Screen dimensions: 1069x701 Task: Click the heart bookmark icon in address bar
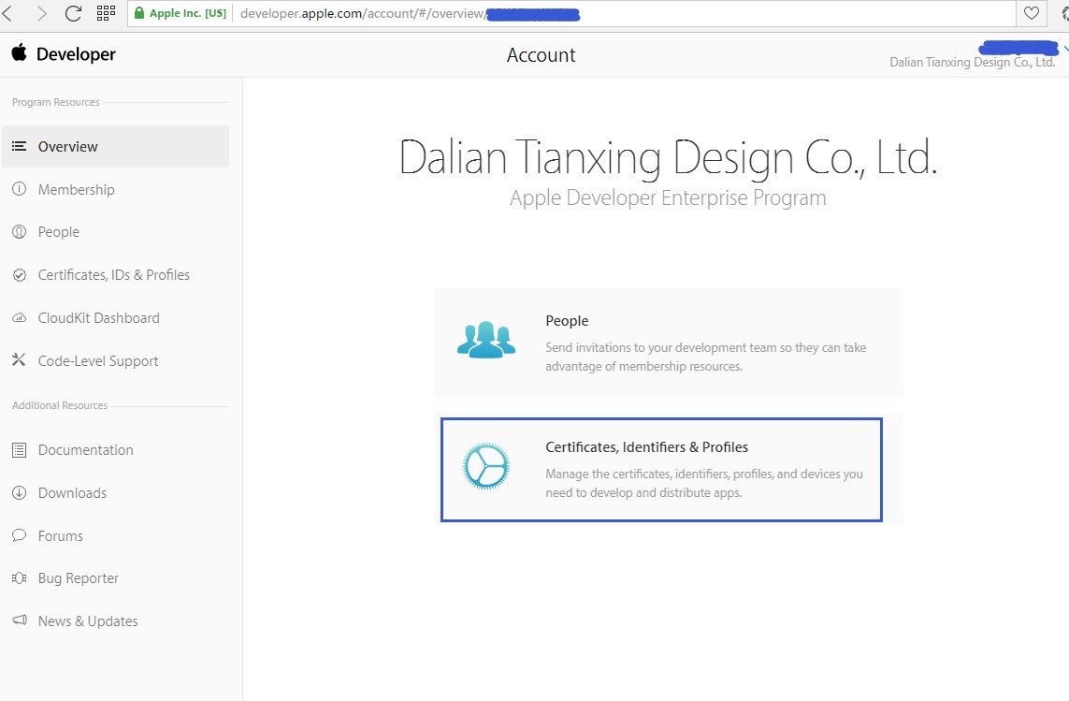(x=1031, y=13)
